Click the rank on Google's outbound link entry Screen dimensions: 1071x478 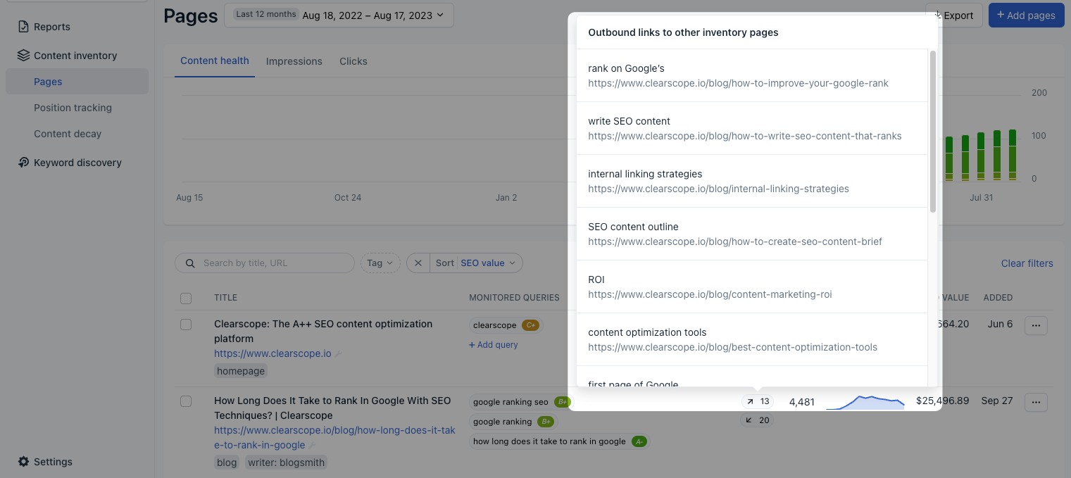point(752,75)
